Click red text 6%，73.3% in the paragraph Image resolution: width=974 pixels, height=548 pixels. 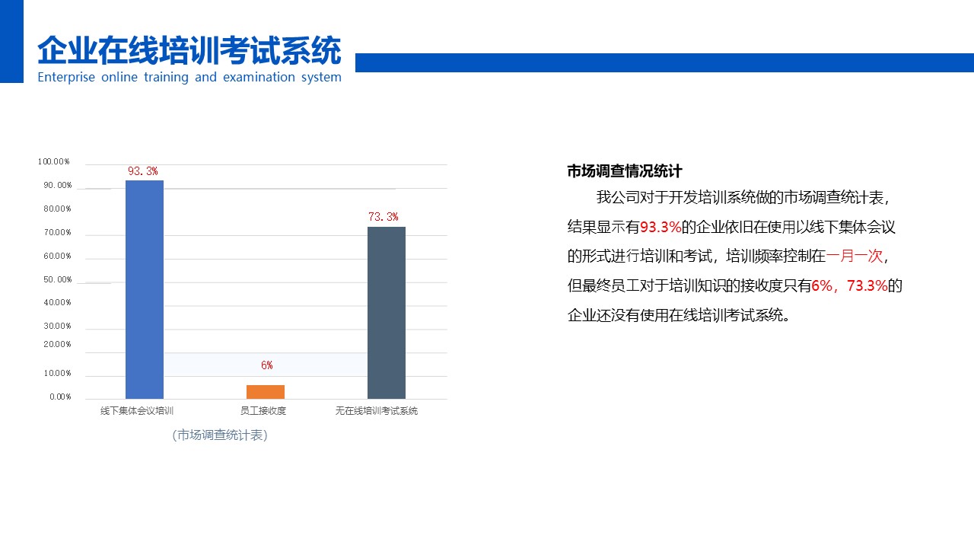pos(849,285)
